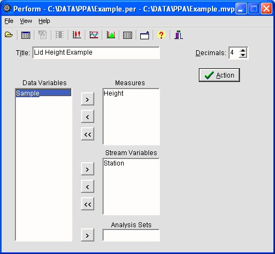Open file using the folder icon
Screen dimensions: 275x254
(x=9, y=34)
